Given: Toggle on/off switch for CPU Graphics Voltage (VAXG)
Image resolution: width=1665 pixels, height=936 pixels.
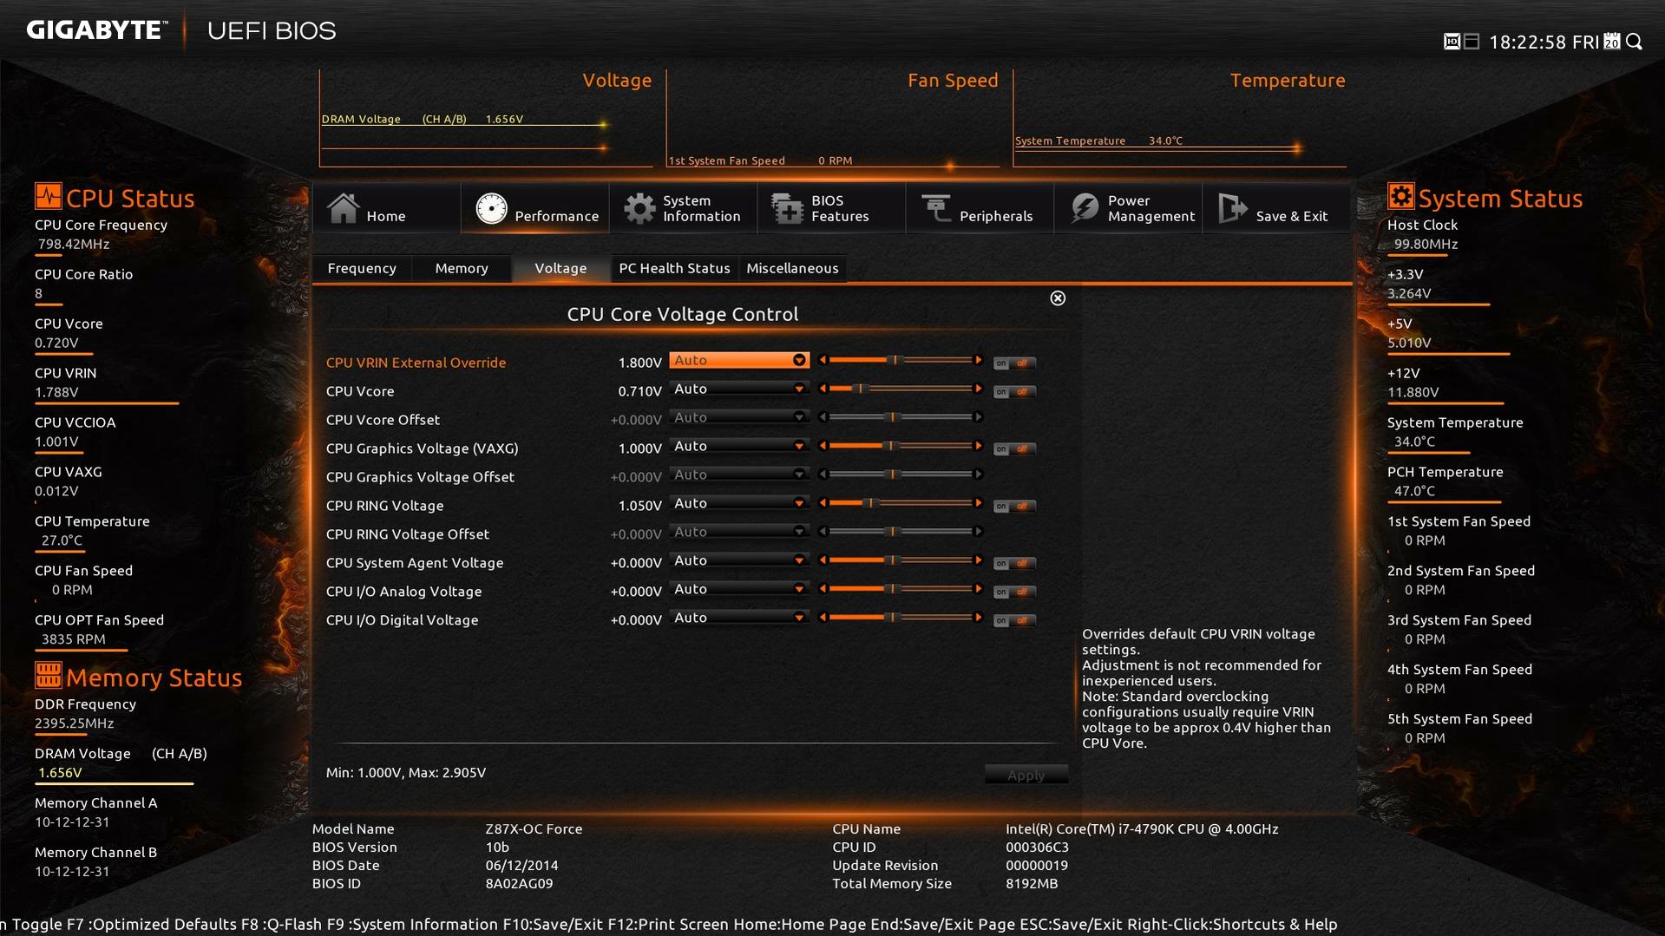Looking at the screenshot, I should click(x=1014, y=449).
